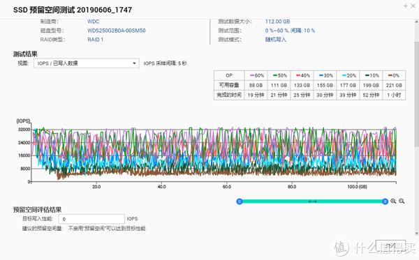The image size is (419, 260).
Task: Click the 25 分钟 completion time cell
Action: pyautogui.click(x=302, y=95)
